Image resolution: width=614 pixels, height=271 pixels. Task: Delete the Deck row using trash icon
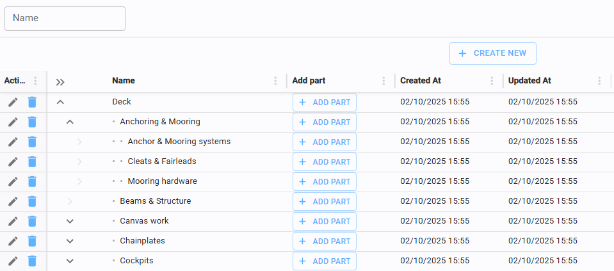(x=32, y=102)
